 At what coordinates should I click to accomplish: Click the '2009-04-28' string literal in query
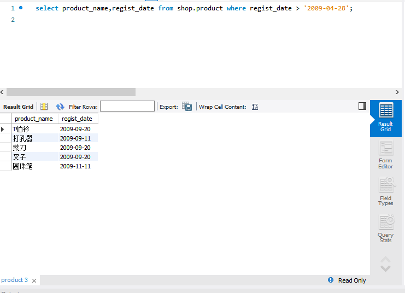click(326, 8)
